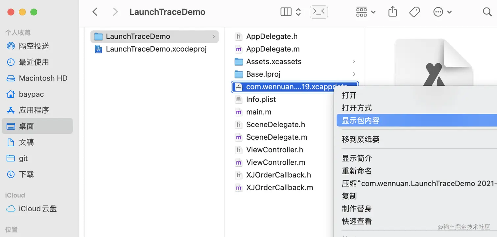Click the 'h' icon beside AppDelegate.h

pyautogui.click(x=239, y=36)
